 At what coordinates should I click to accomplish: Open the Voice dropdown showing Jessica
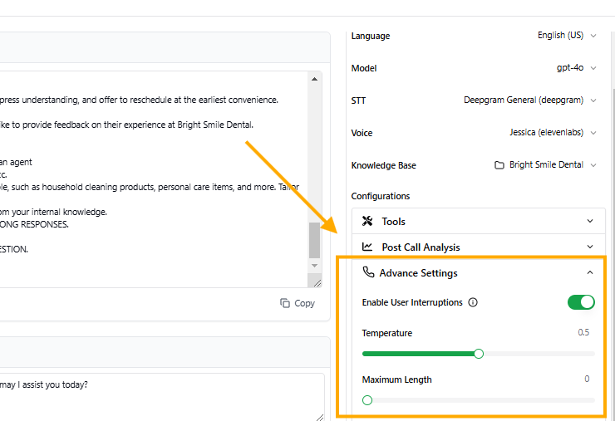click(553, 133)
